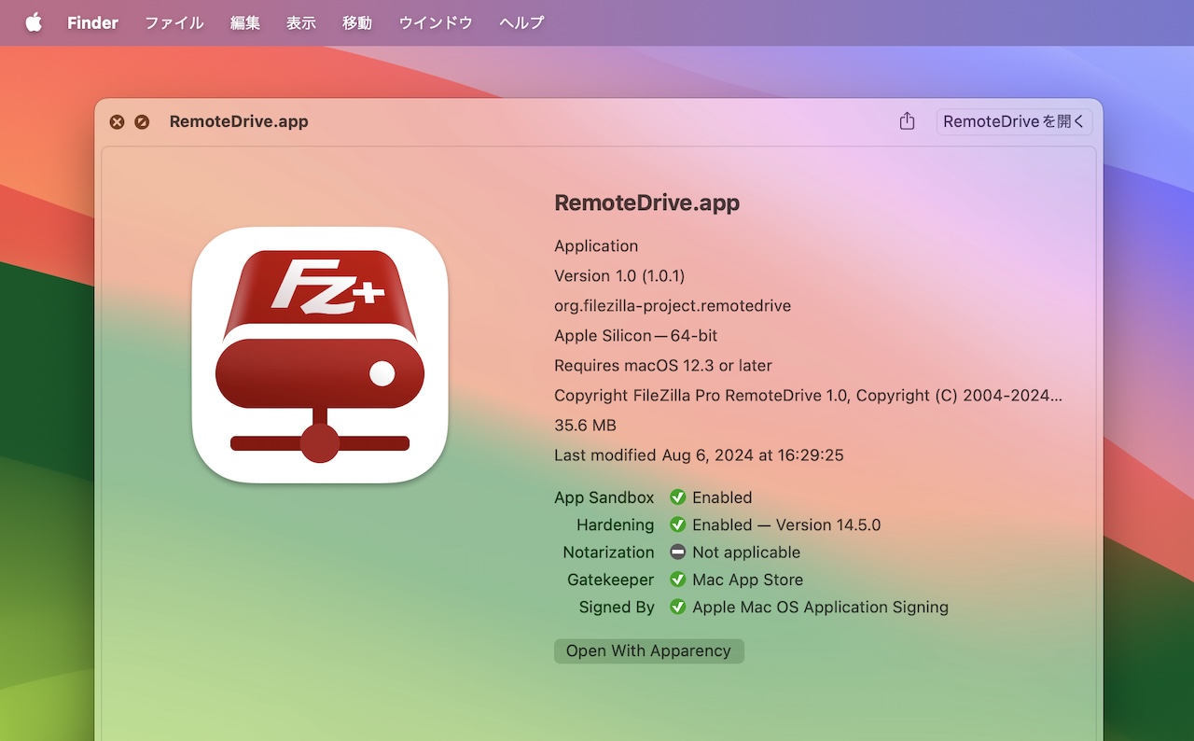Click the circle-slash button beside close
Viewport: 1194px width, 741px height.
[x=142, y=121]
